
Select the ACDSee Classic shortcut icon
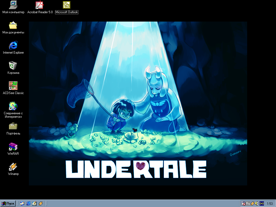click(13, 86)
